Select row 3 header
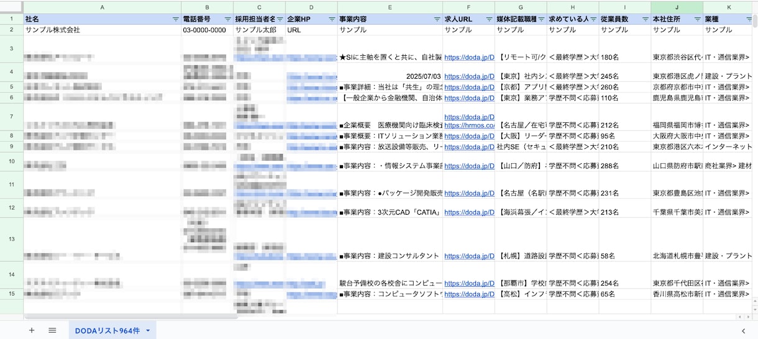Image resolution: width=758 pixels, height=339 pixels. pos(12,49)
